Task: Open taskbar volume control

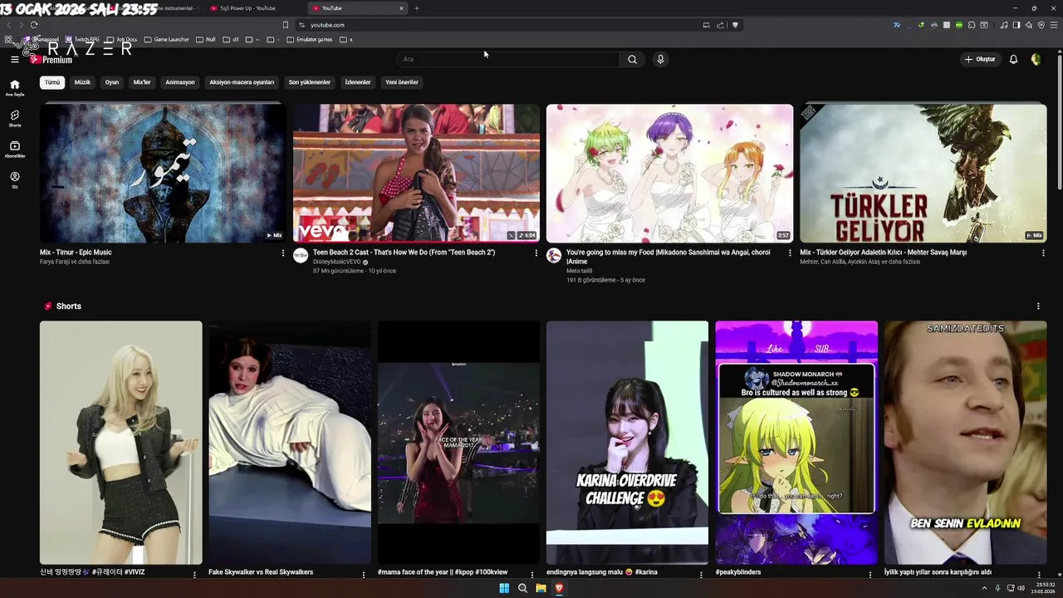Action: [1021, 588]
